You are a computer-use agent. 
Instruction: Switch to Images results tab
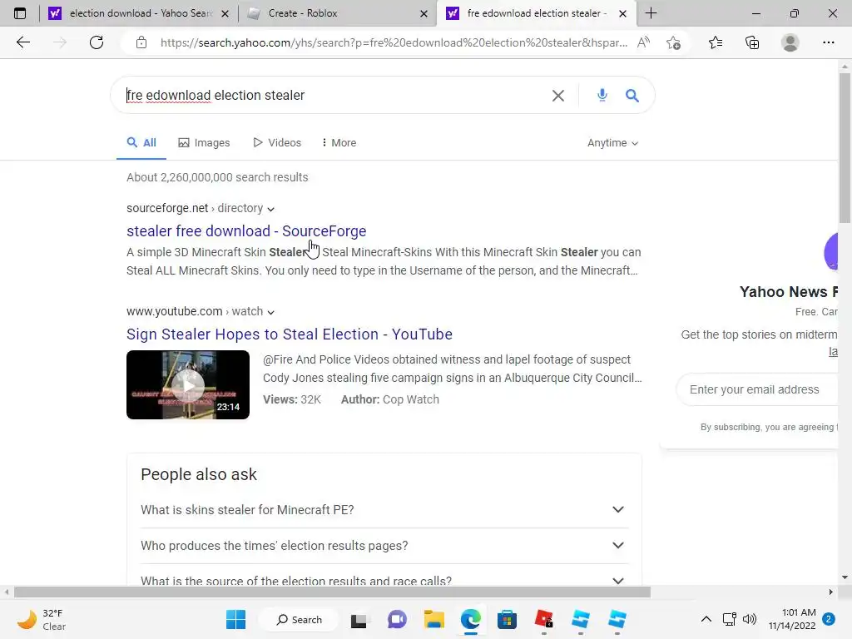205,143
